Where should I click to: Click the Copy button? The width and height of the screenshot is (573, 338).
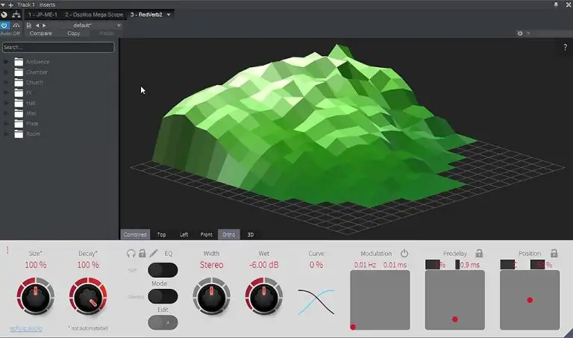coord(73,34)
